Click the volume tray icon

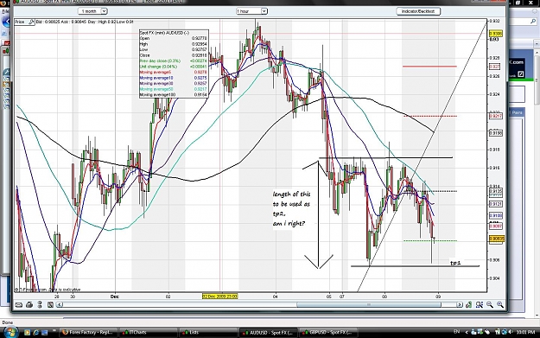[x=510, y=332]
